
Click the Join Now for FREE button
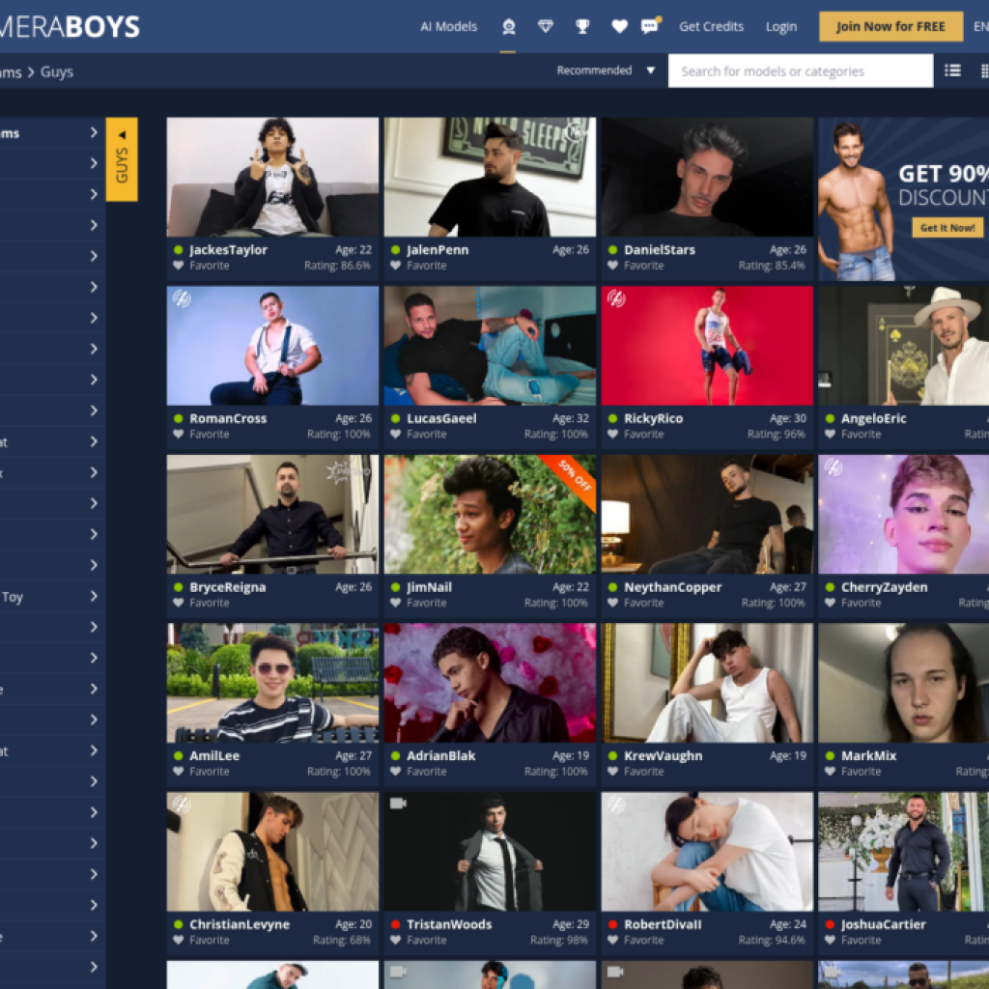[x=890, y=27]
